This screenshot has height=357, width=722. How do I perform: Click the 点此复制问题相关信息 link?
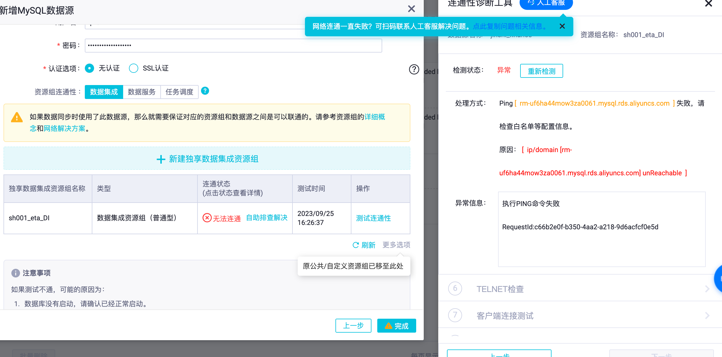(x=509, y=26)
